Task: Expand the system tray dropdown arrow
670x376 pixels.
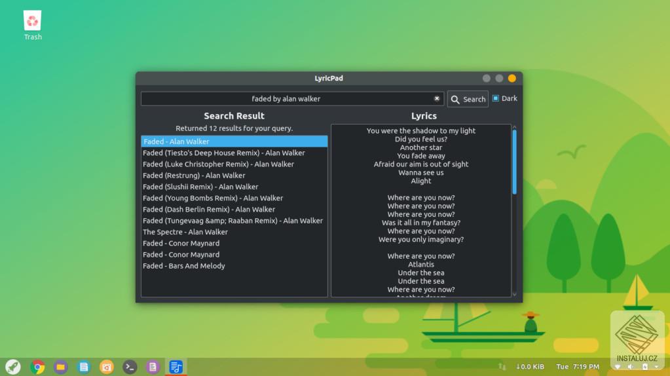Action: pyautogui.click(x=656, y=367)
